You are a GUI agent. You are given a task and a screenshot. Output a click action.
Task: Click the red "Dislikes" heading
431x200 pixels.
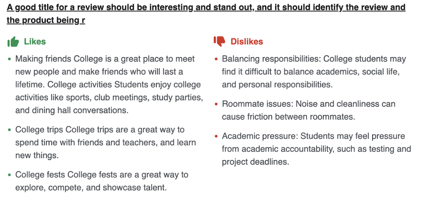tap(247, 42)
